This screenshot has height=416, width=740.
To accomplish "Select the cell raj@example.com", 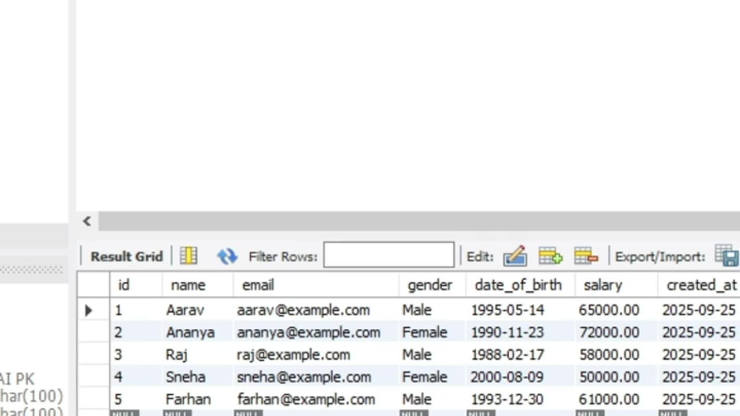I will [x=316, y=355].
